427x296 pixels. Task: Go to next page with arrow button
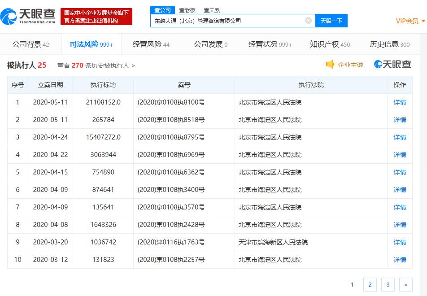click(x=405, y=284)
